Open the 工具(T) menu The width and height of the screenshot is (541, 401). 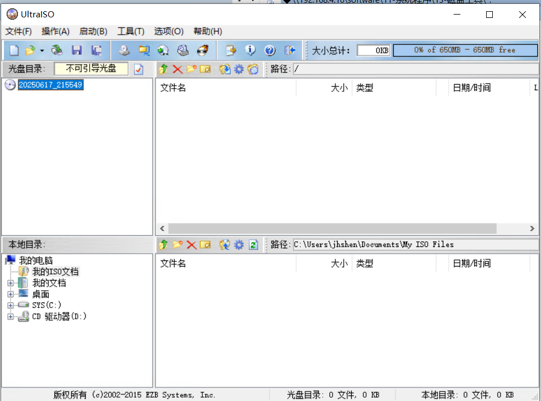(130, 31)
